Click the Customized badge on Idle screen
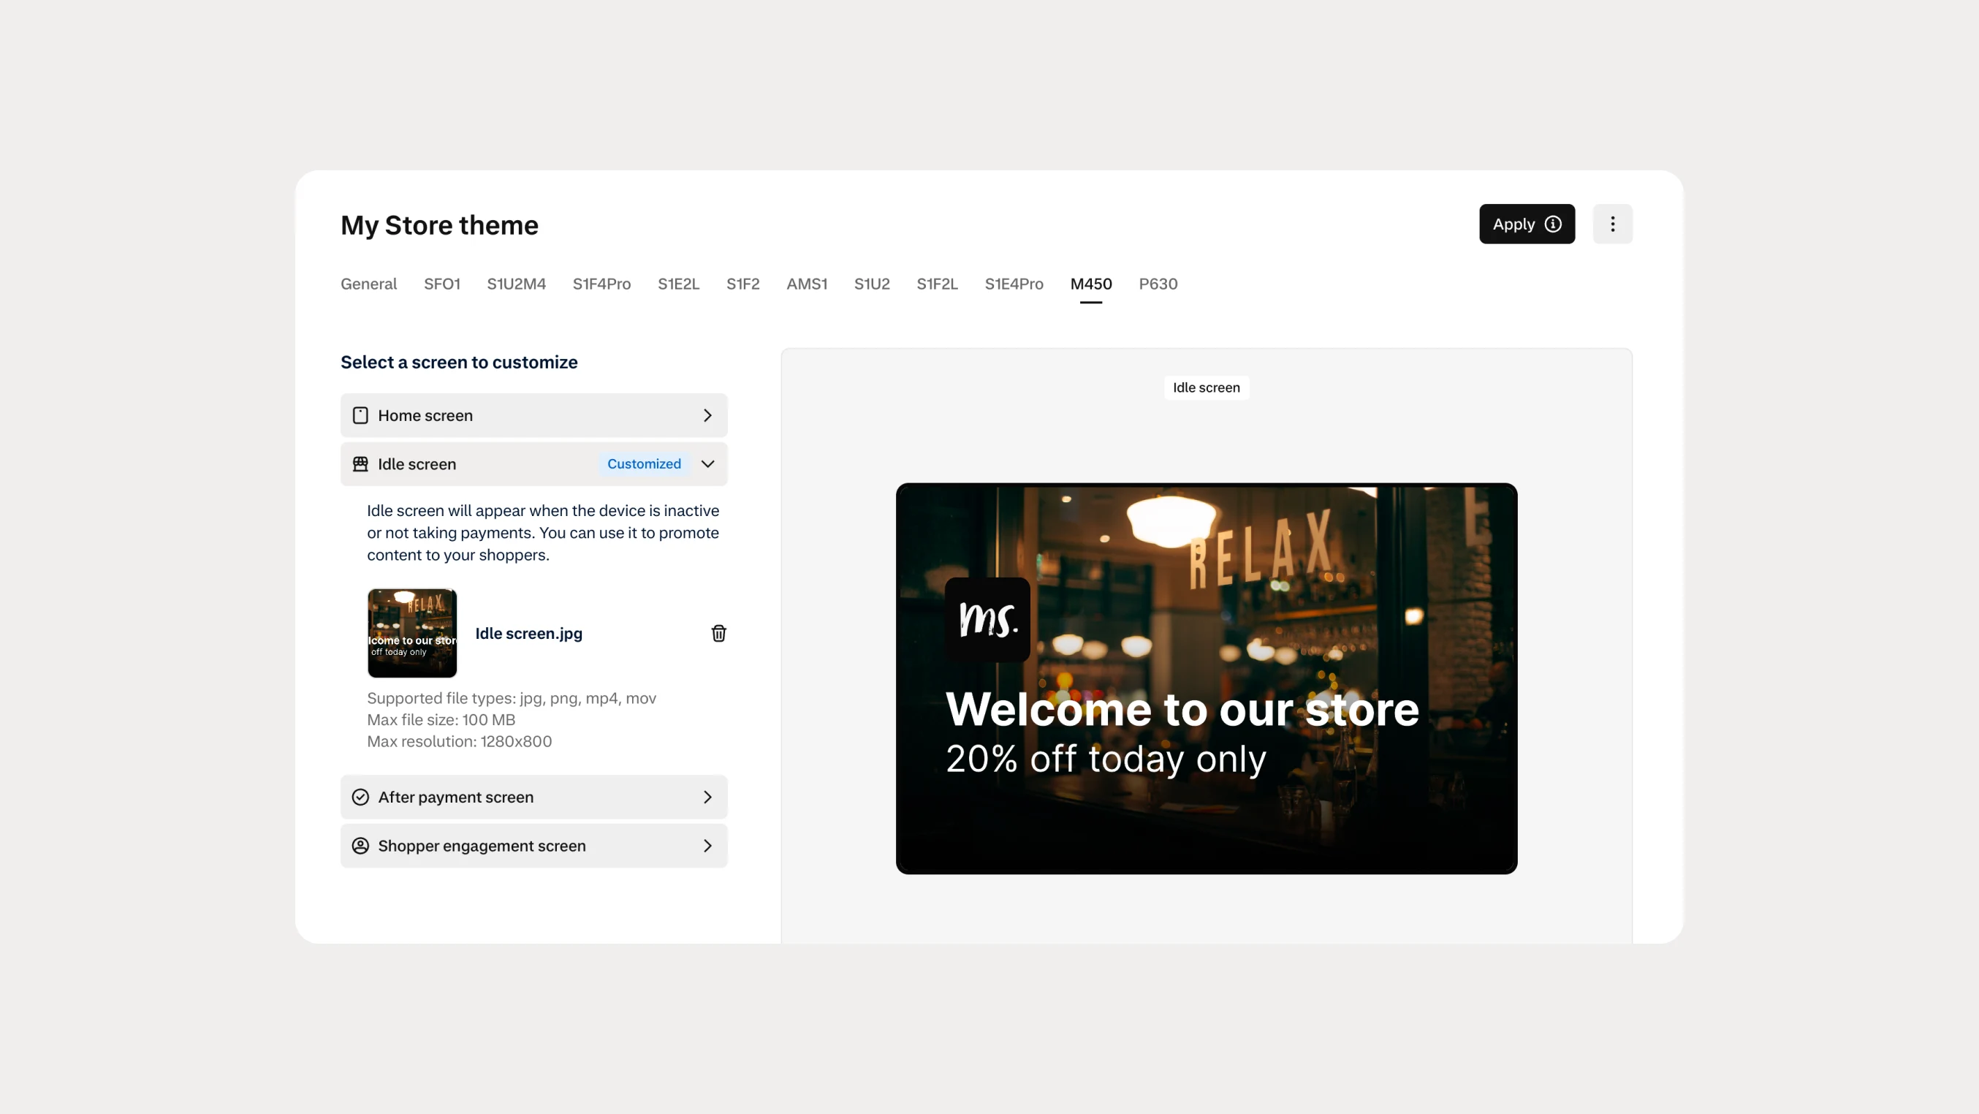This screenshot has width=1979, height=1114. pyautogui.click(x=644, y=464)
